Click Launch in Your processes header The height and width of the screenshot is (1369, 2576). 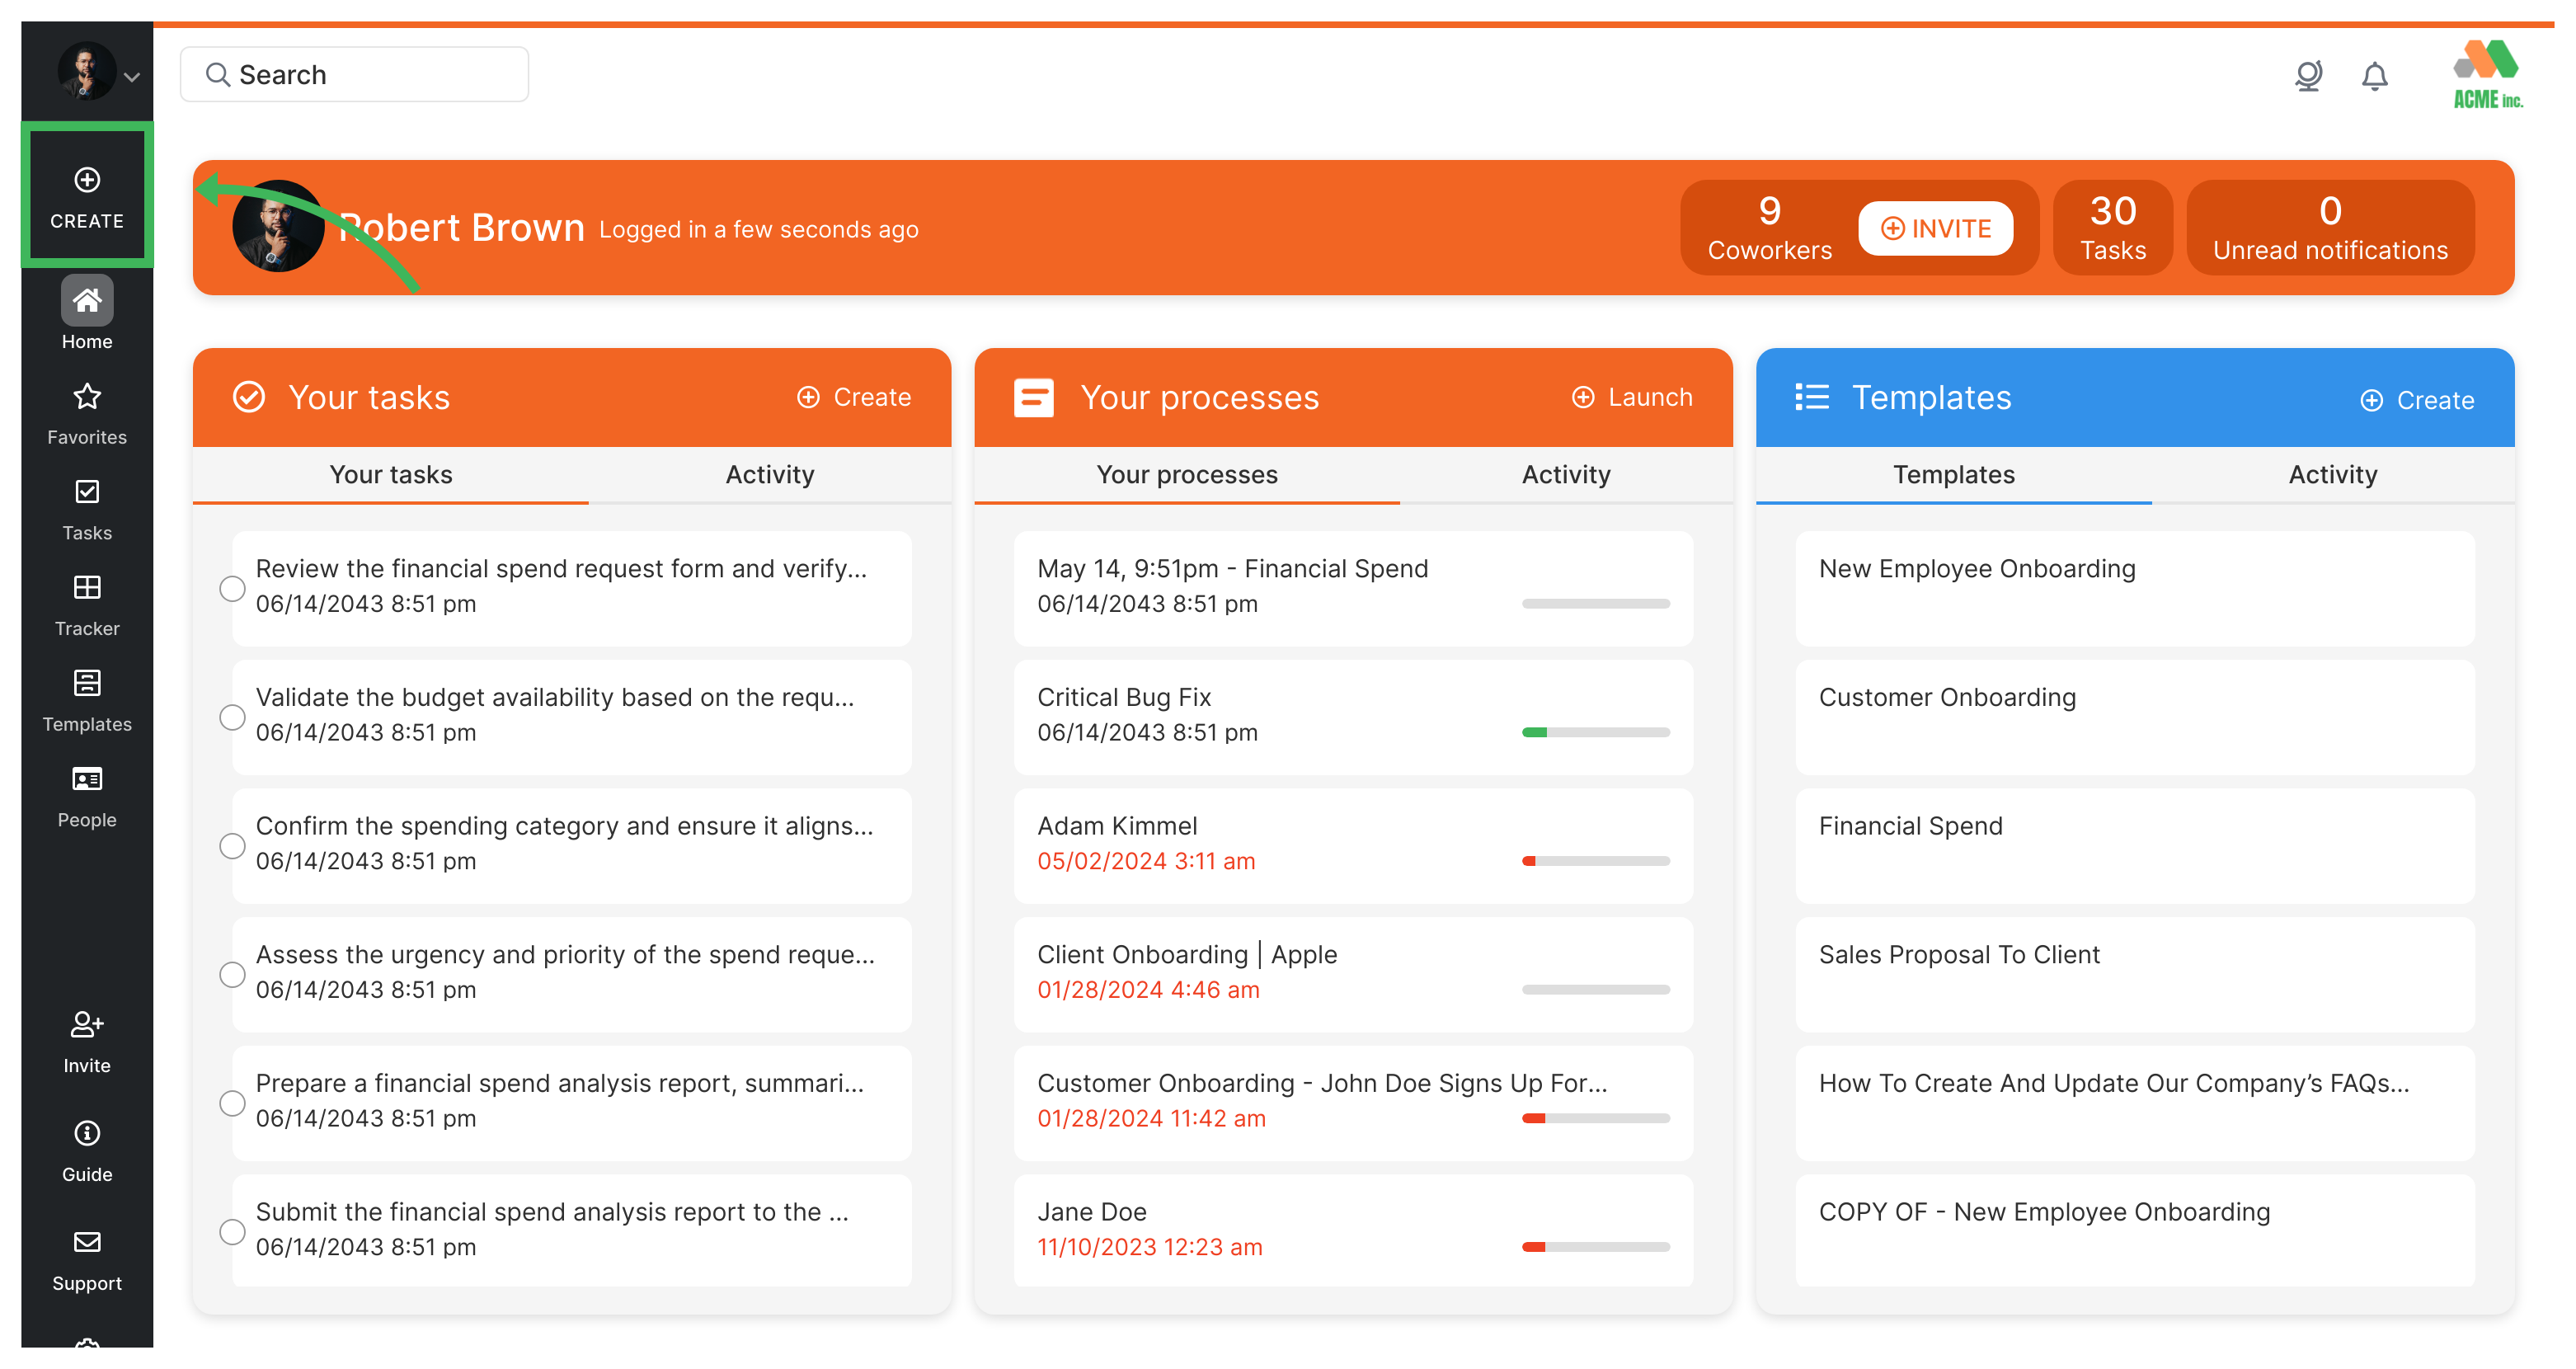point(1632,397)
